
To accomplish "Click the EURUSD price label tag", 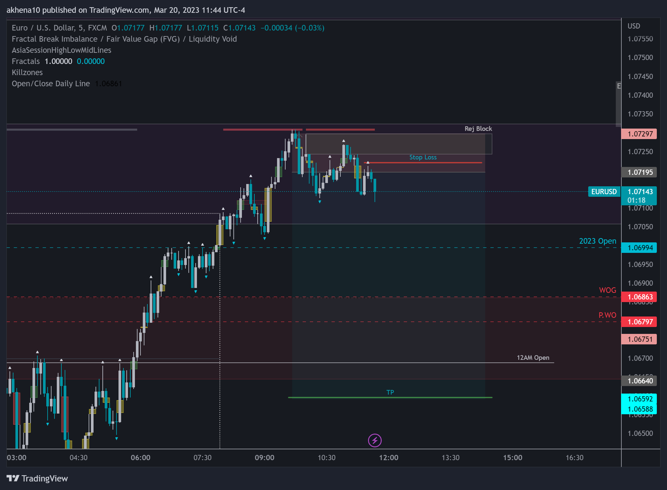I will 604,192.
